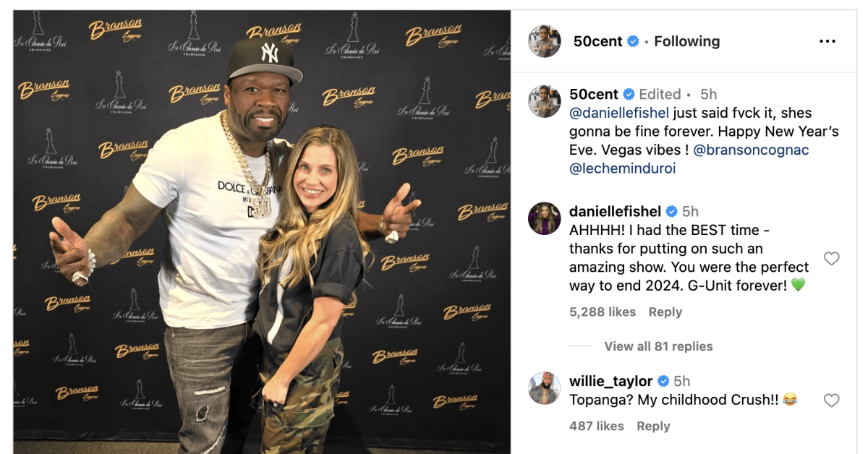This screenshot has height=454, width=868.
Task: Toggle the Following status button
Action: (686, 41)
